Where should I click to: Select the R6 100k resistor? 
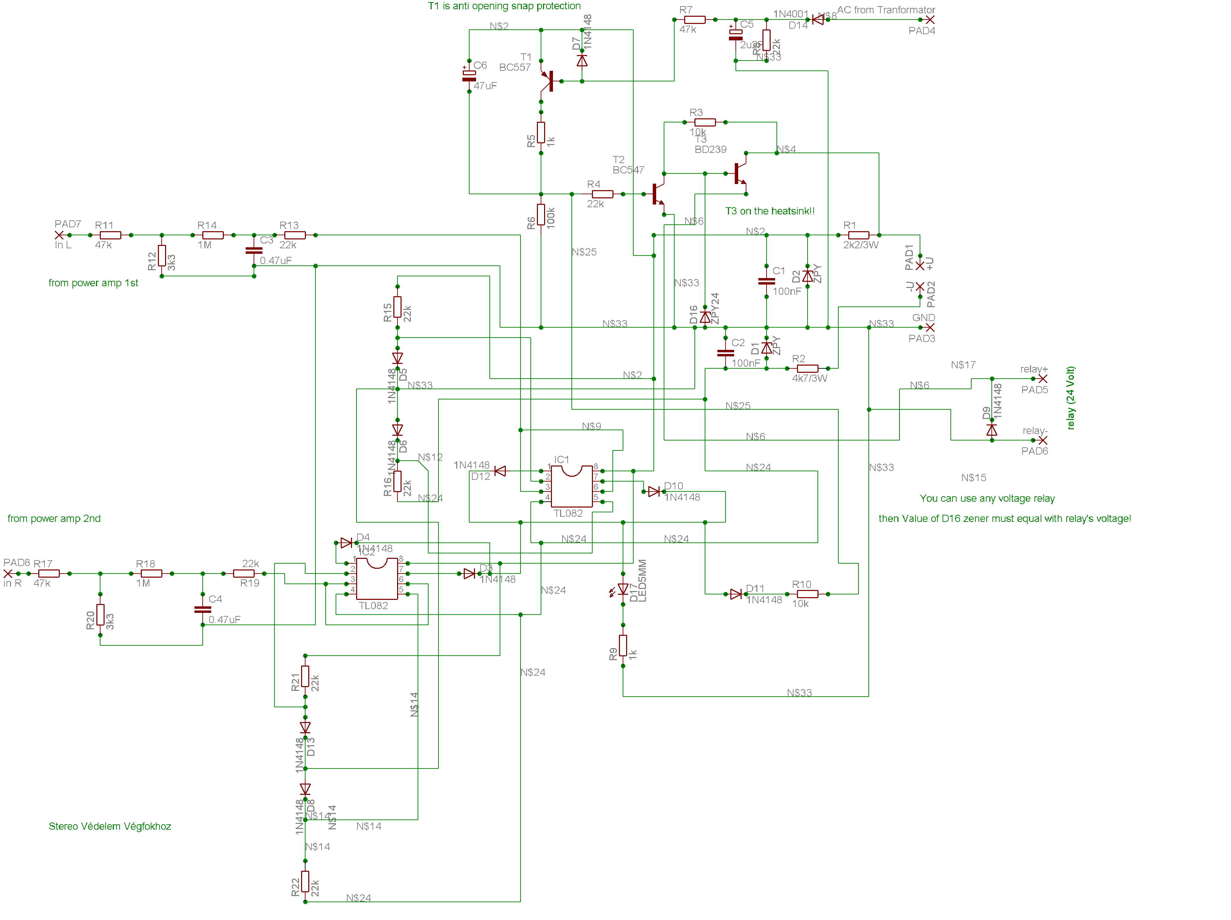click(541, 215)
